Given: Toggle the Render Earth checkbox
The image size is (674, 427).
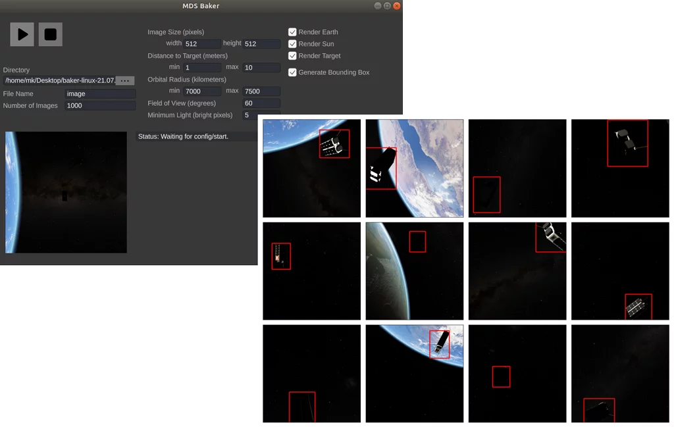Looking at the screenshot, I should pyautogui.click(x=292, y=32).
